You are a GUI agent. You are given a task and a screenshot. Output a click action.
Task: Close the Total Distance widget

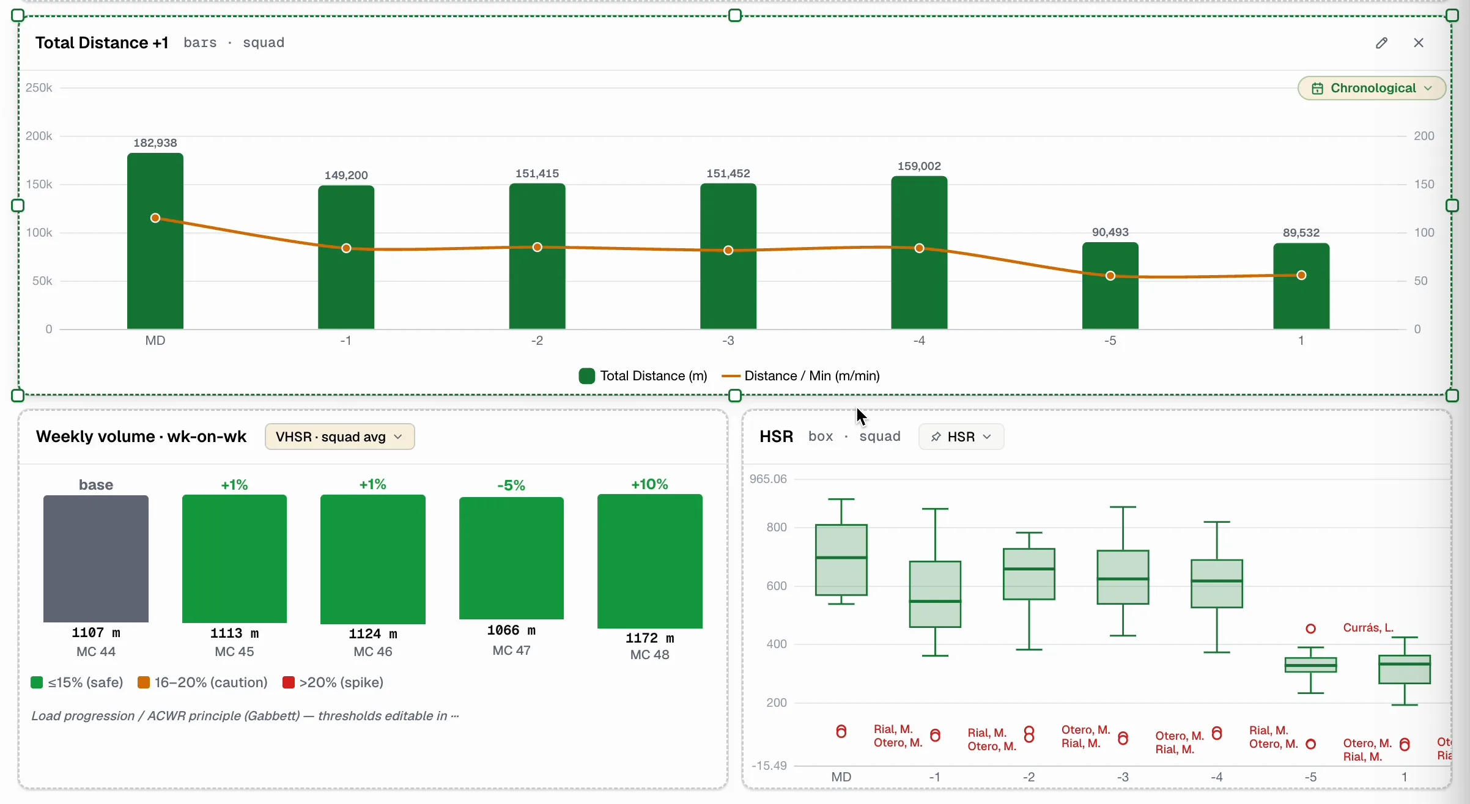(x=1419, y=43)
